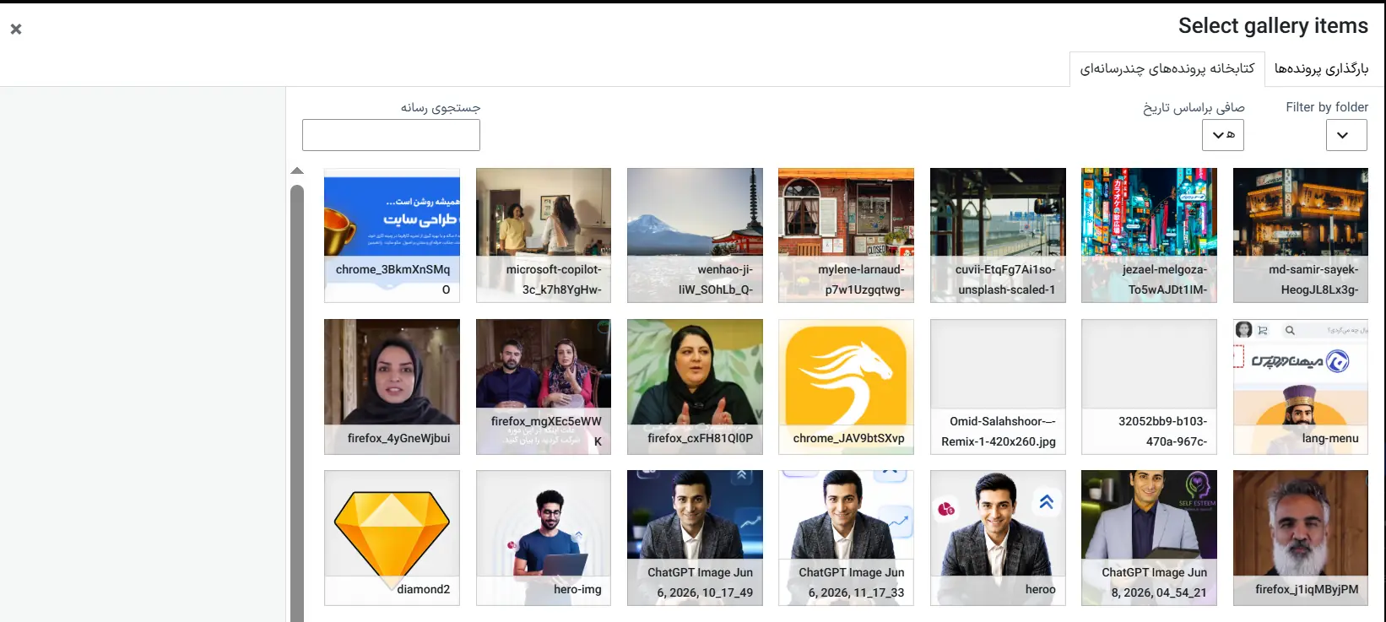Select the md-samir-sayek night image

point(1301,235)
